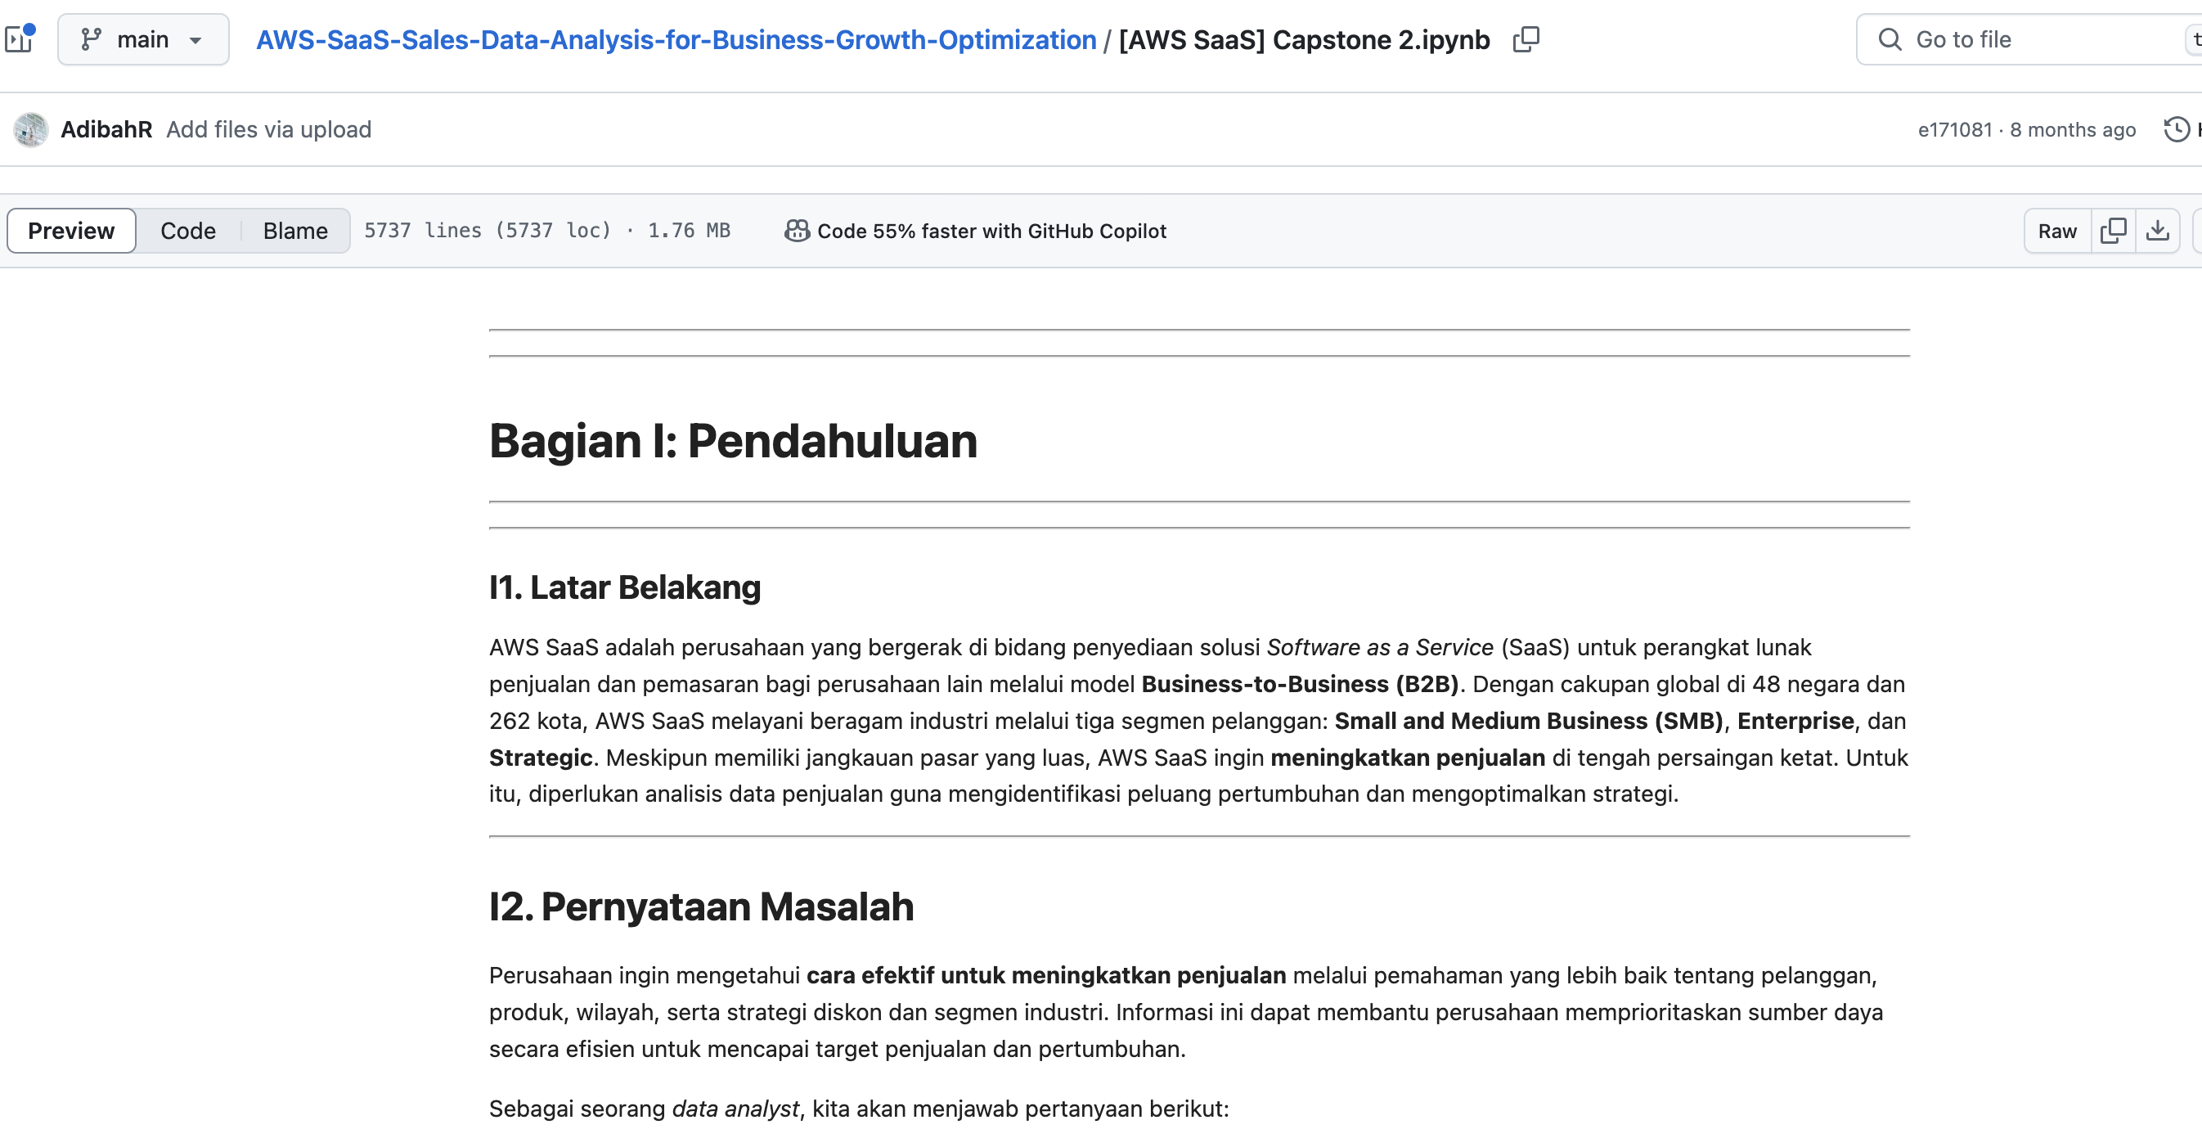Download the raw notebook file icon
This screenshot has height=1129, width=2202.
point(2158,230)
